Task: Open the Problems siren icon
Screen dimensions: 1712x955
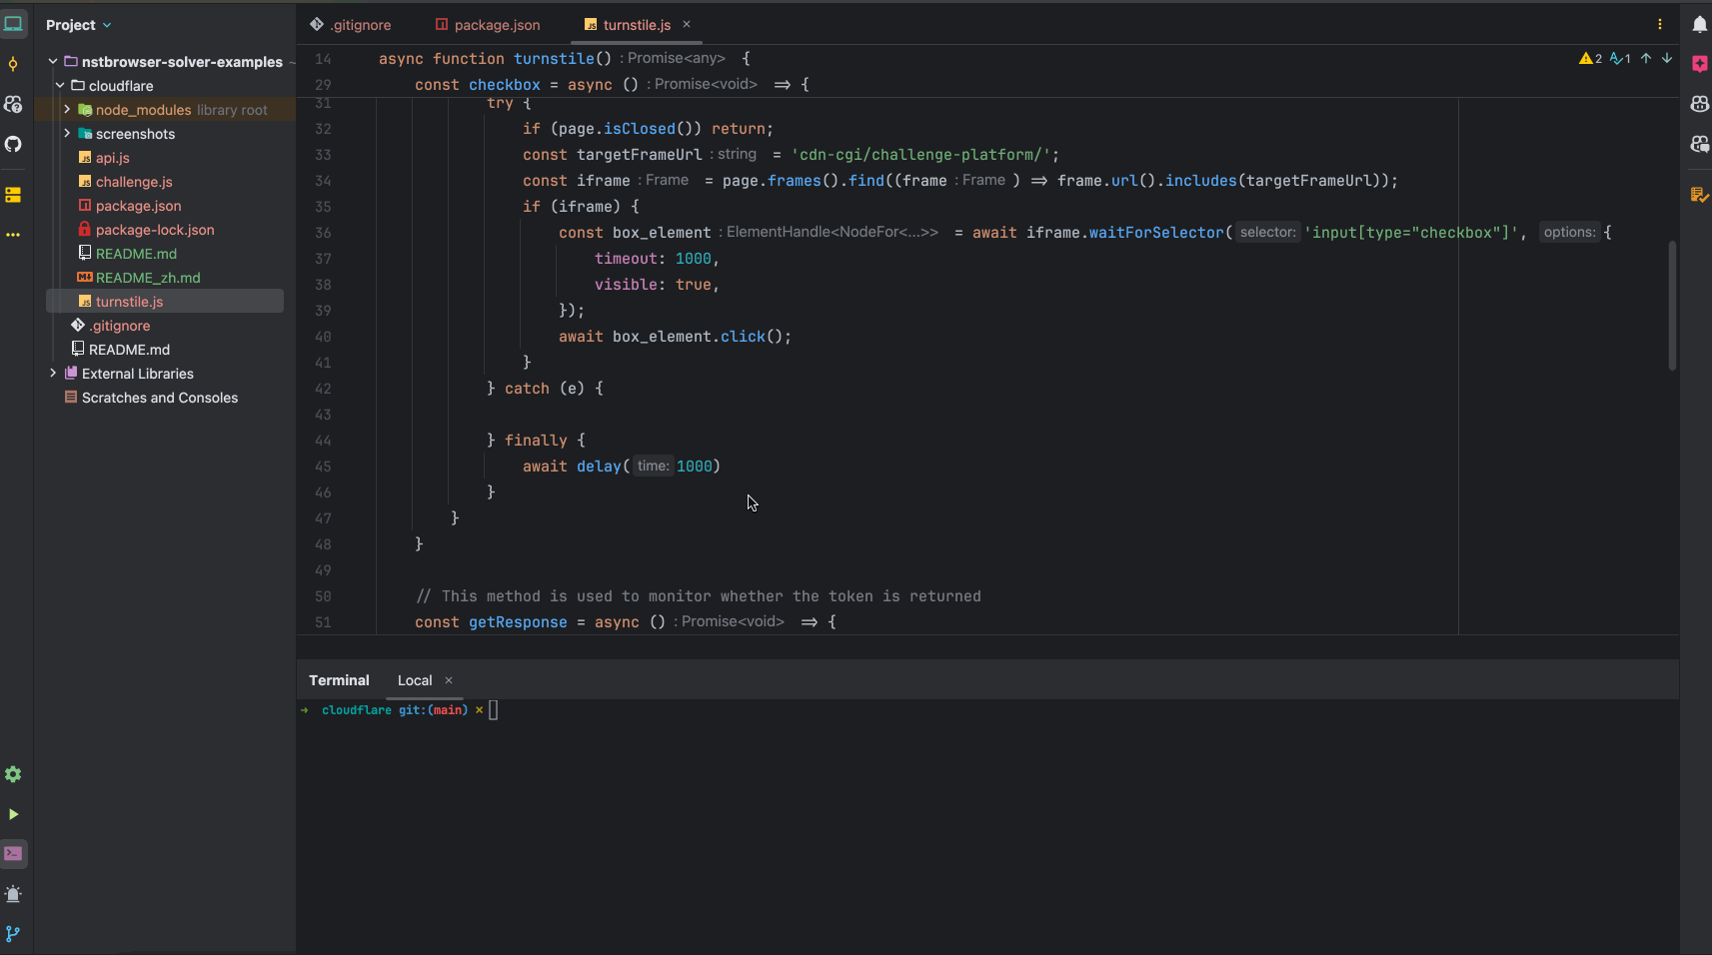Action: pos(13,894)
